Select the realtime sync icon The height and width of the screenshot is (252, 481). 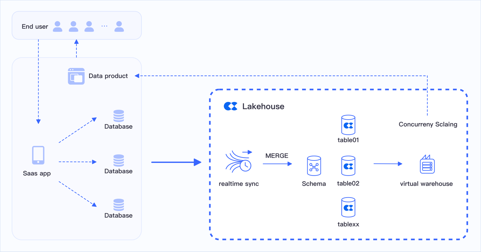(239, 161)
